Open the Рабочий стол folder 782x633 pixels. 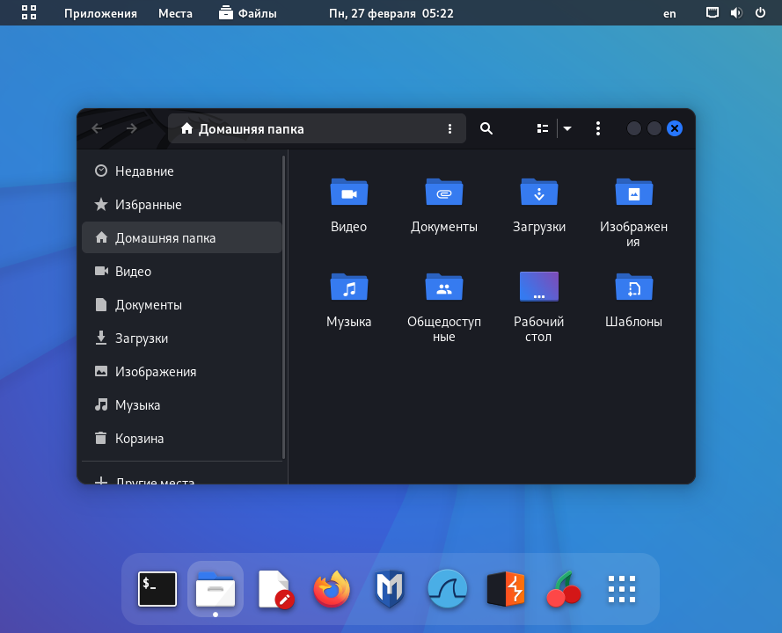point(539,287)
